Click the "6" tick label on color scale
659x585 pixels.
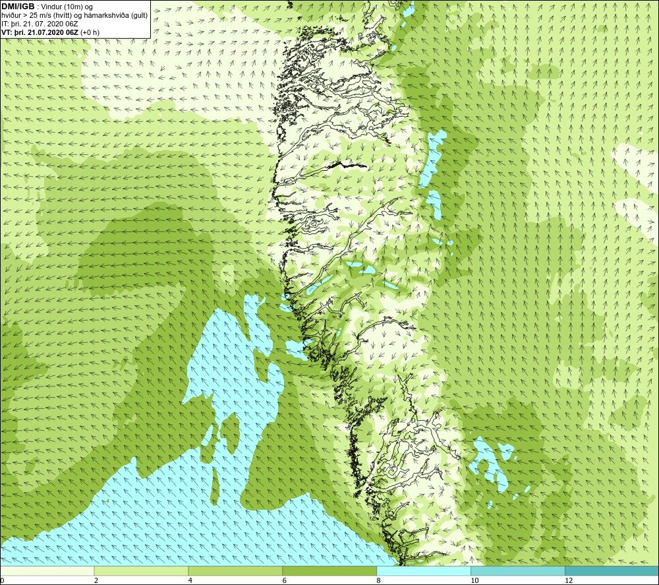285,580
